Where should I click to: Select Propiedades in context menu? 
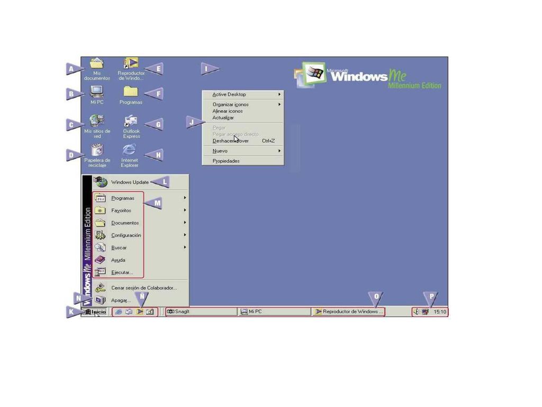(x=243, y=161)
